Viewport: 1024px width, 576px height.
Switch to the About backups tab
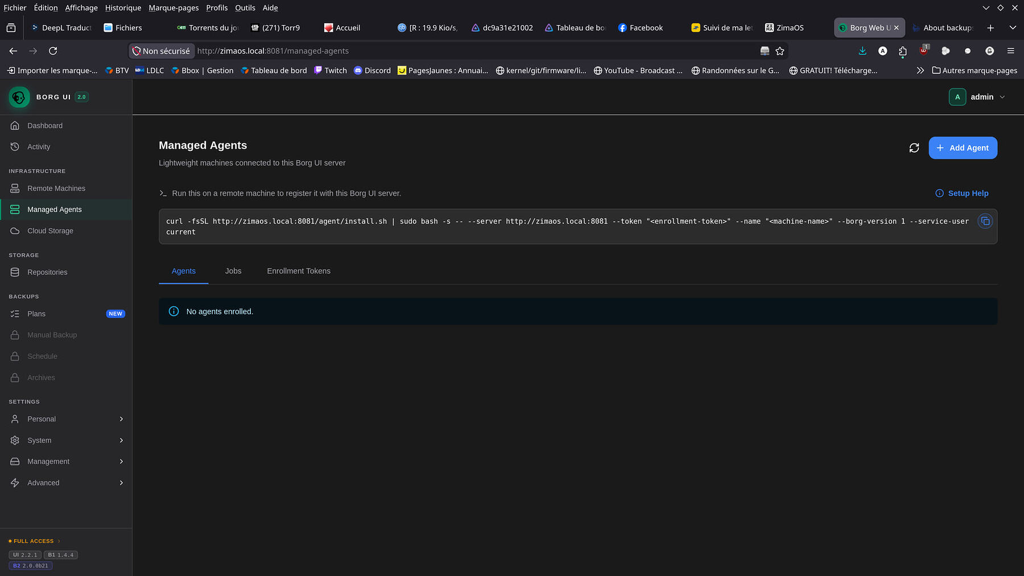(942, 28)
